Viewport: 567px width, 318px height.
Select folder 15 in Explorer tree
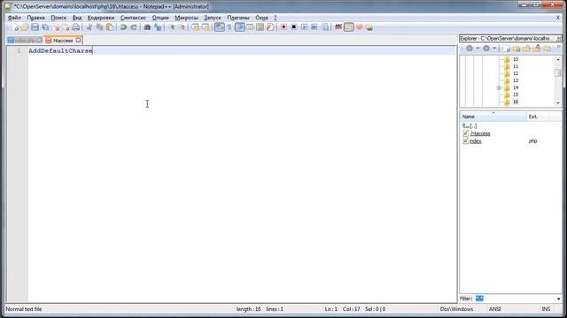click(516, 95)
